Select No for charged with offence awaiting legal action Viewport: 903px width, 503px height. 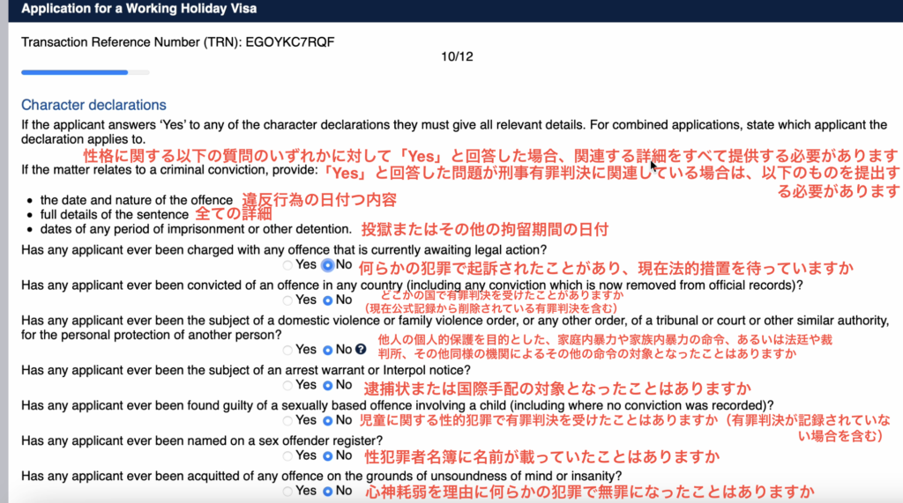328,265
